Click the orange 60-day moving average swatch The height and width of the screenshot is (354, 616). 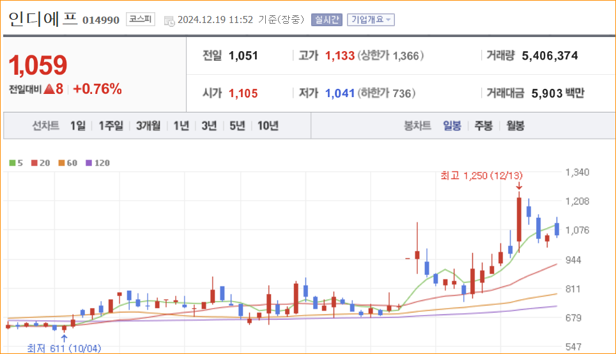click(x=61, y=163)
